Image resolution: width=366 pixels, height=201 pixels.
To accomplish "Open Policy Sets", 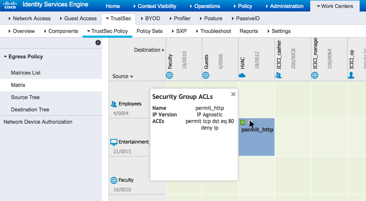I will coord(149,31).
